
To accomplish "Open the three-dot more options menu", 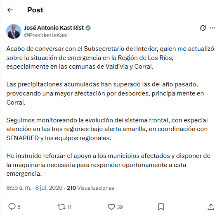I will (x=213, y=28).
